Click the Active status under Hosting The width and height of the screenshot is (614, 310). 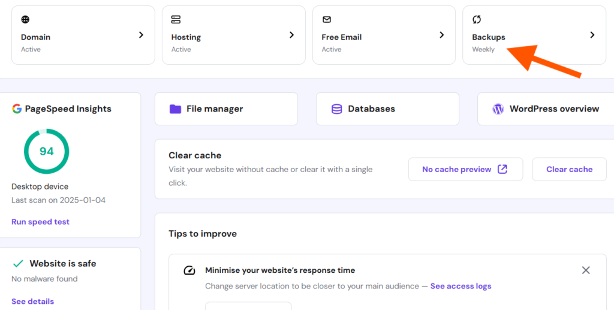181,49
